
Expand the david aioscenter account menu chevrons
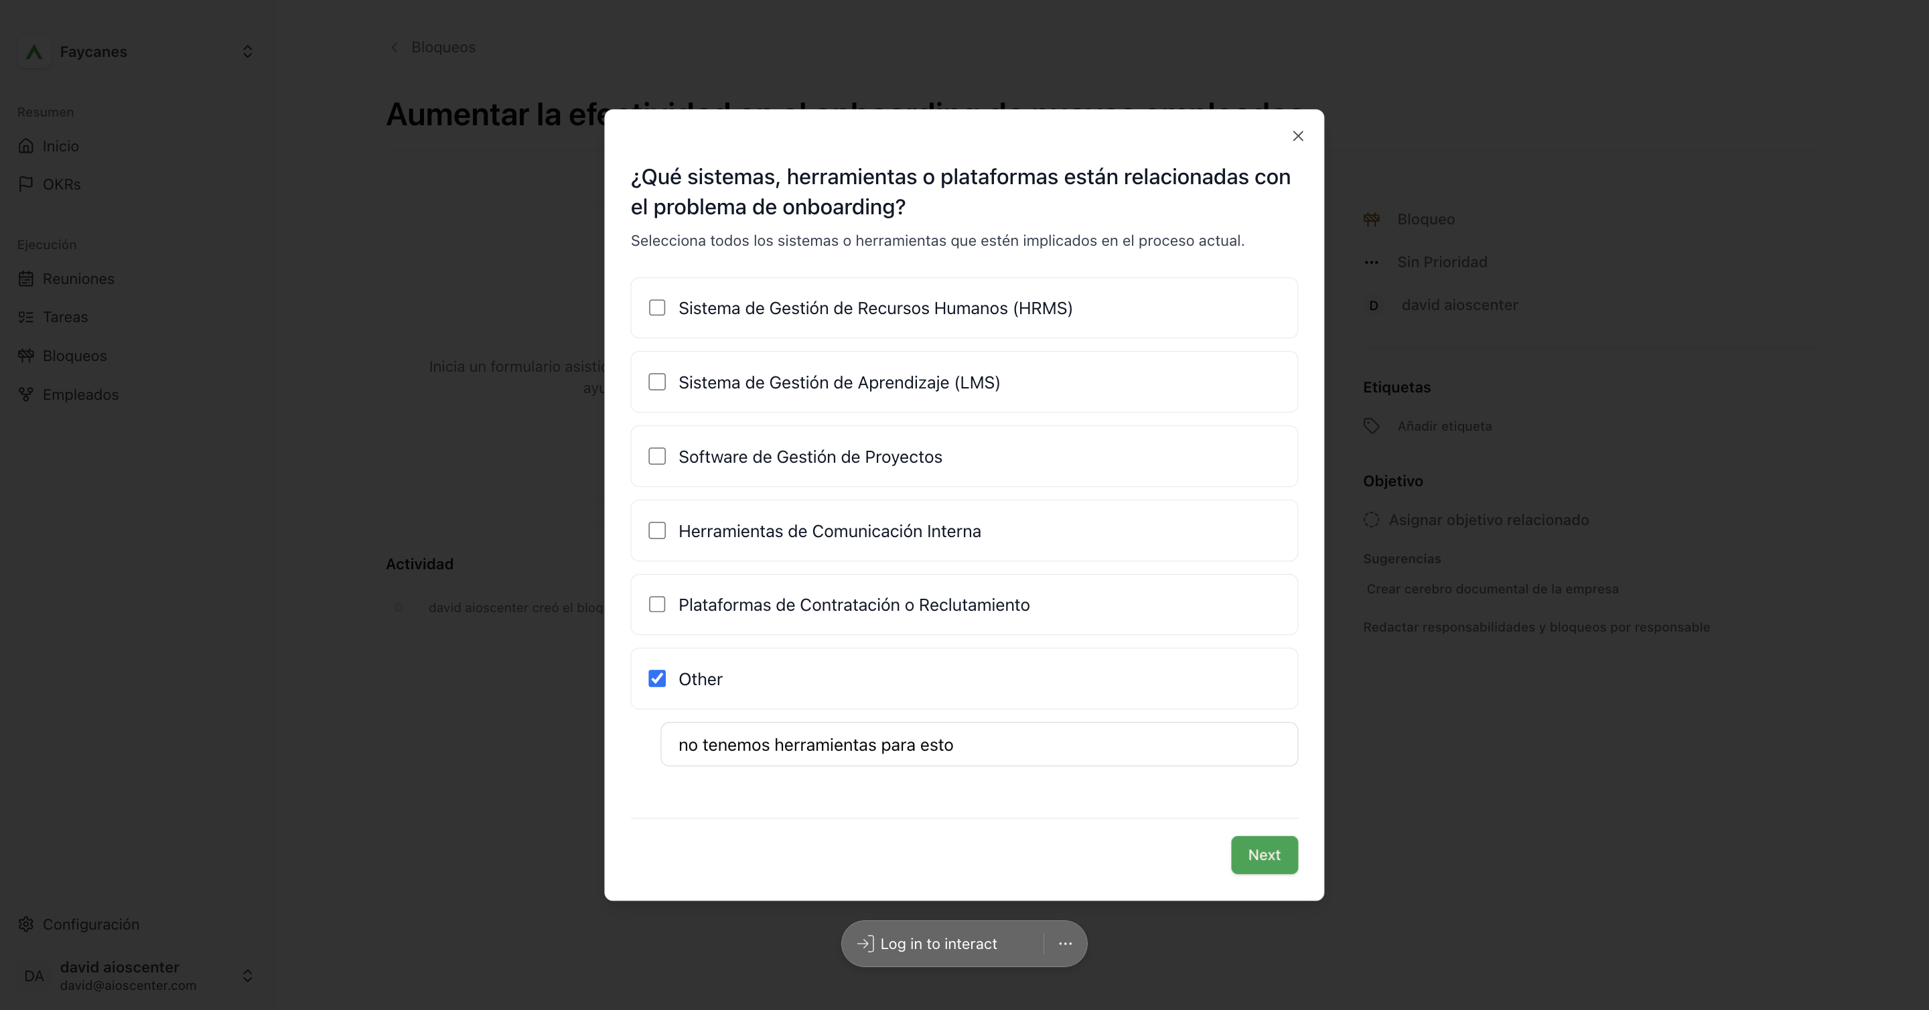pos(247,976)
